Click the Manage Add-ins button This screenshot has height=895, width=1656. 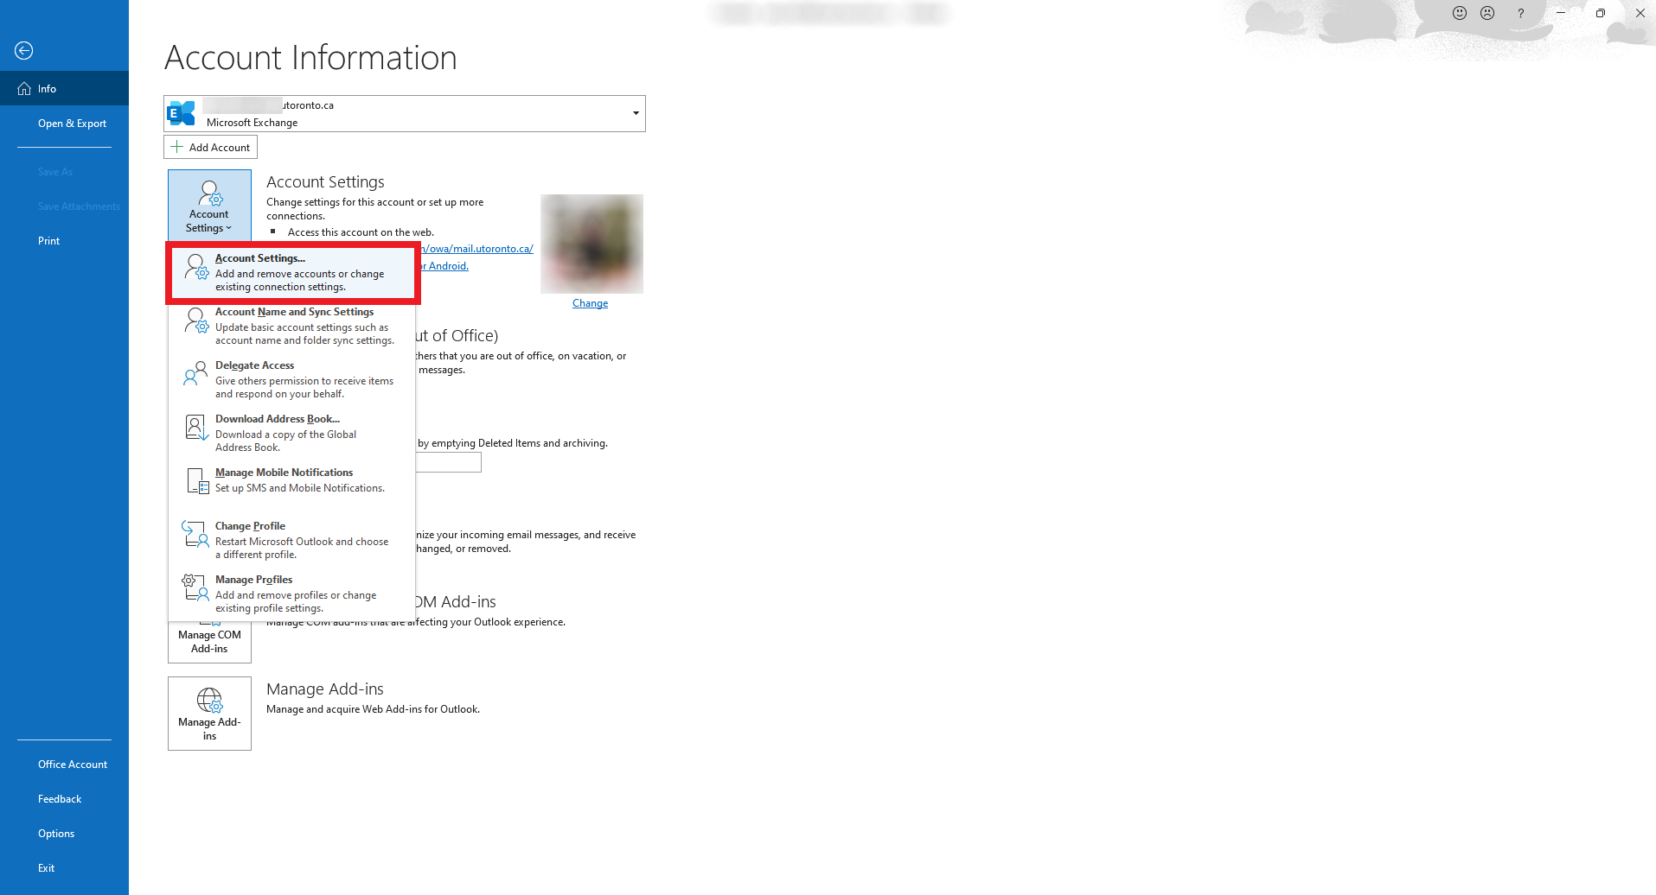click(x=209, y=714)
